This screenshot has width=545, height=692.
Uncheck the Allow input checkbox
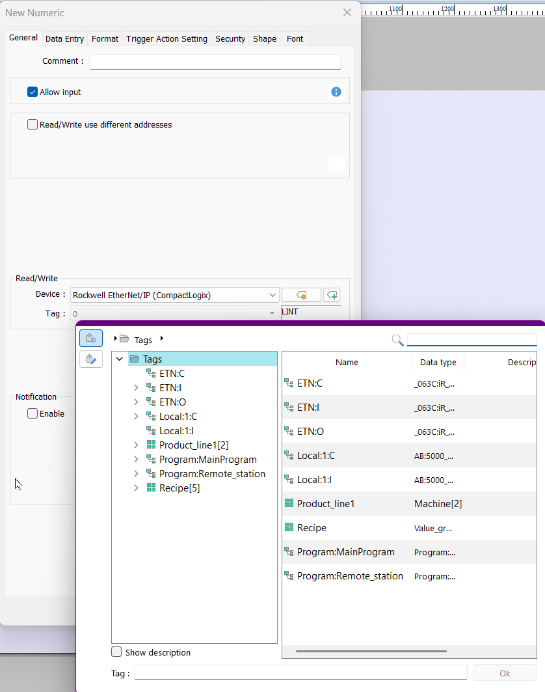pyautogui.click(x=33, y=92)
